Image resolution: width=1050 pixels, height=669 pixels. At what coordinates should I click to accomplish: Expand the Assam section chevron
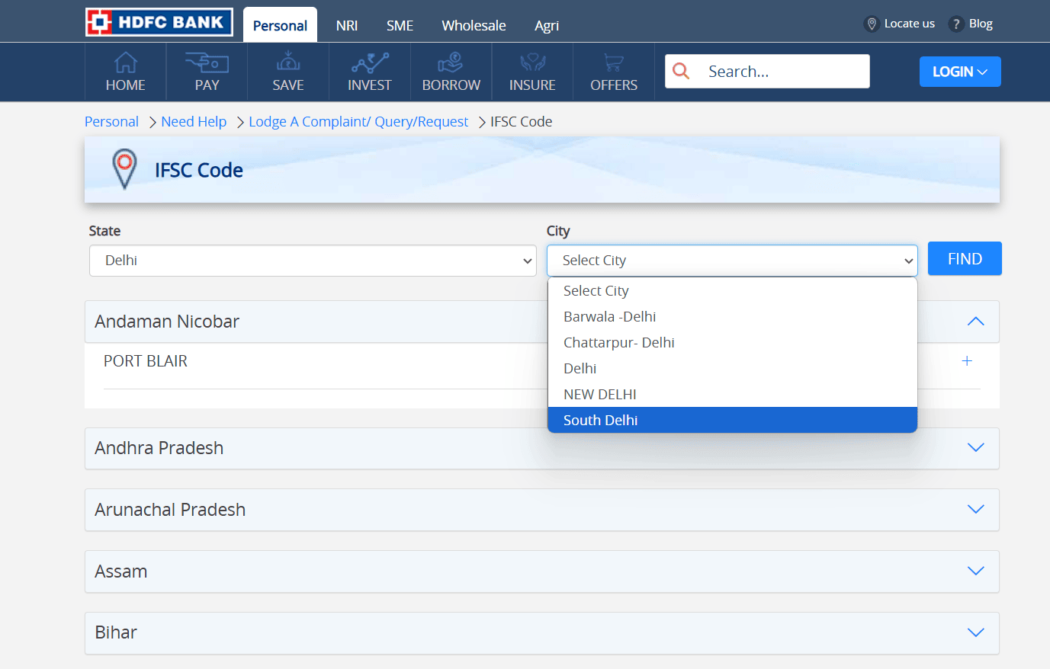(x=975, y=571)
